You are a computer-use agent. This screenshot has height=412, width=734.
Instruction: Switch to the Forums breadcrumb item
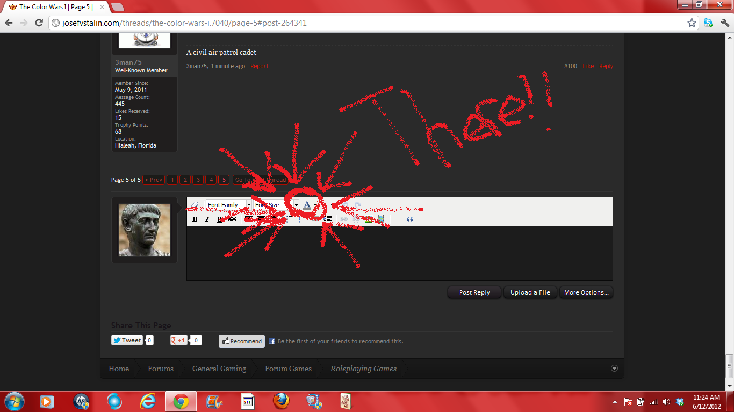click(x=160, y=369)
